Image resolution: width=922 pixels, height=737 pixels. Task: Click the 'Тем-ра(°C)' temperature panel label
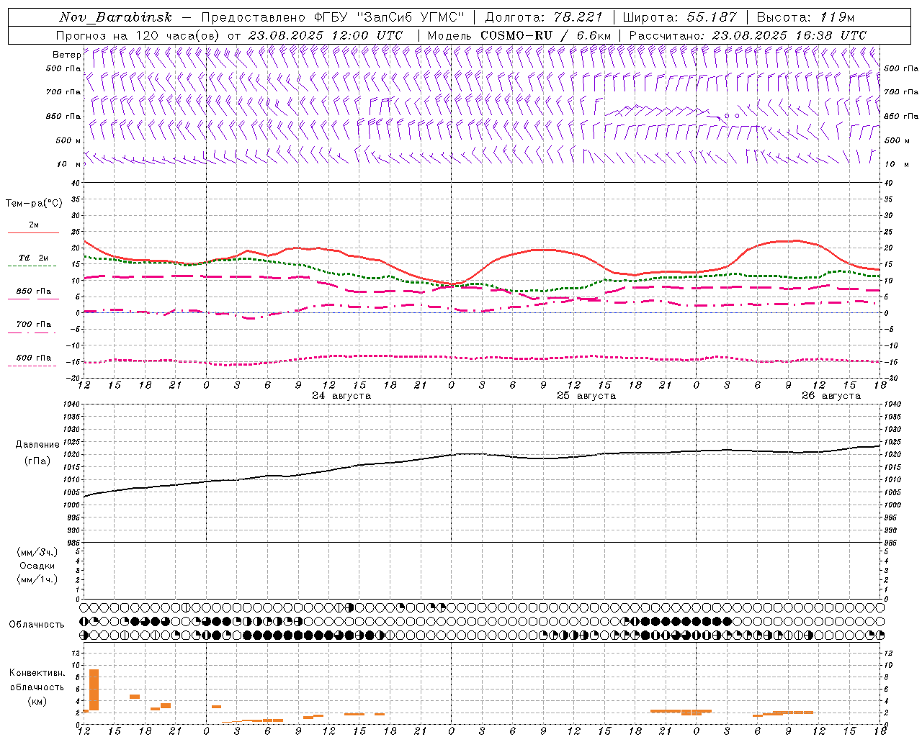pos(34,204)
